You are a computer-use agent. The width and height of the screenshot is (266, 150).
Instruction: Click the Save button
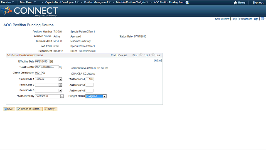click(x=9, y=109)
